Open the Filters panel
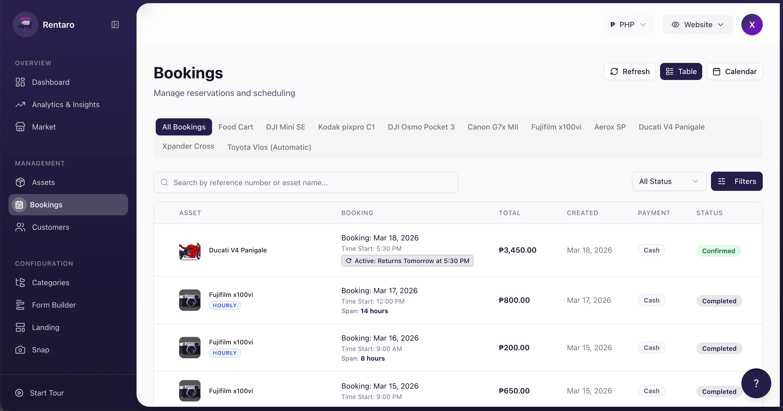The width and height of the screenshot is (783, 411). [737, 181]
